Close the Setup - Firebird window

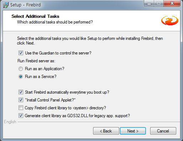172,4
